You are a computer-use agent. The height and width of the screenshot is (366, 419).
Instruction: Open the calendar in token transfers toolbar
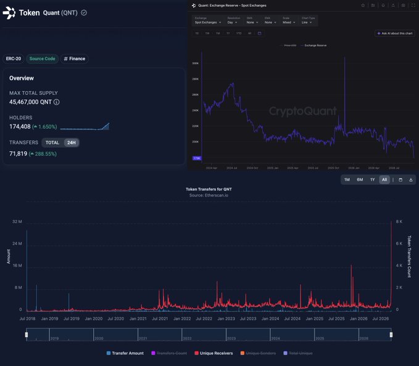[400, 180]
